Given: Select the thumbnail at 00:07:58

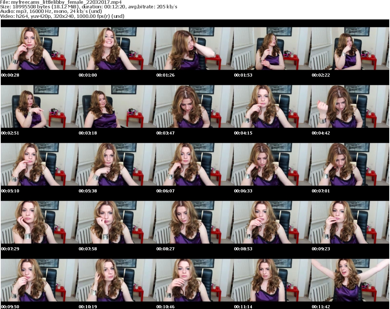Looking at the screenshot, I should (117, 222).
